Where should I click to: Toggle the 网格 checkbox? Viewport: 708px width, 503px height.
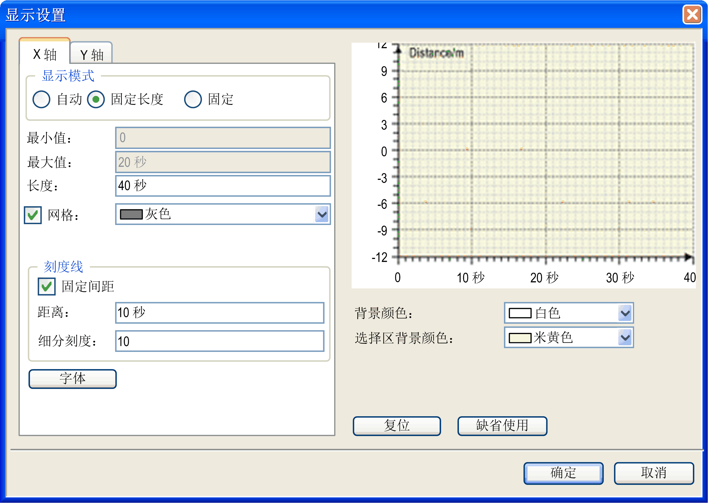pos(33,215)
